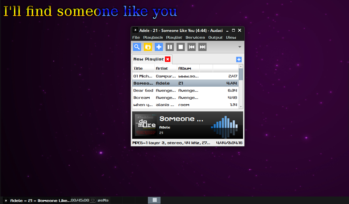This screenshot has width=349, height=204.
Task: Click the 'www.so...' album cell
Action: (x=188, y=76)
